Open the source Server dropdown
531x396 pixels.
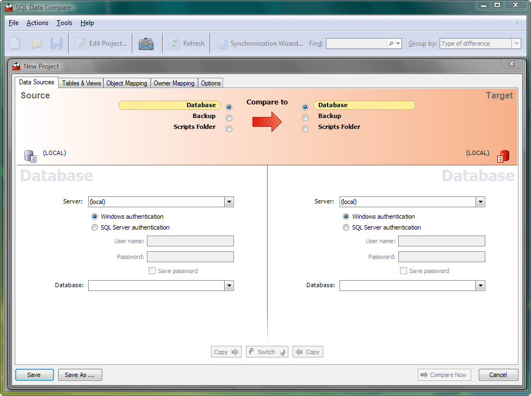[x=229, y=202]
